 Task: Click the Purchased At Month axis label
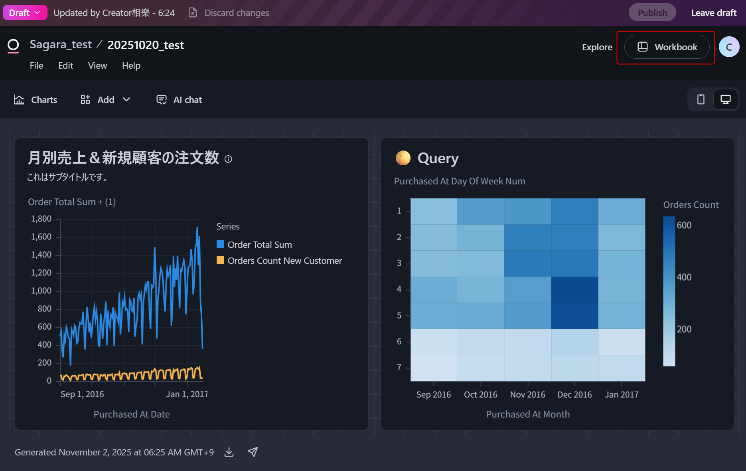[528, 414]
